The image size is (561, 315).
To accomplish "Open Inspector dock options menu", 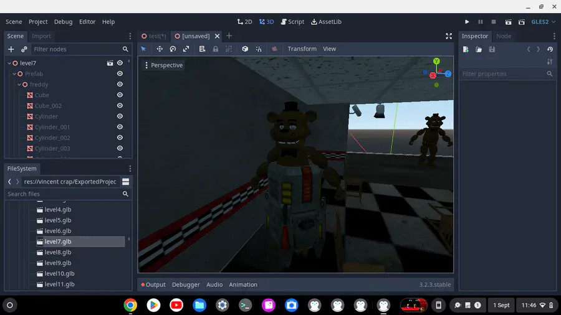I will (554, 36).
